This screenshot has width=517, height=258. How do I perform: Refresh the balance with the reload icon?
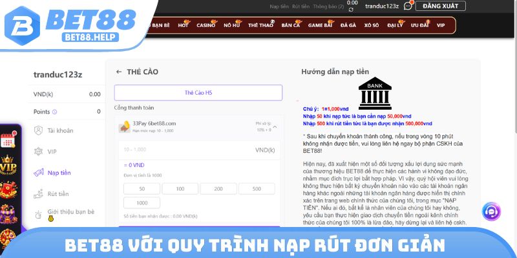coord(351,10)
